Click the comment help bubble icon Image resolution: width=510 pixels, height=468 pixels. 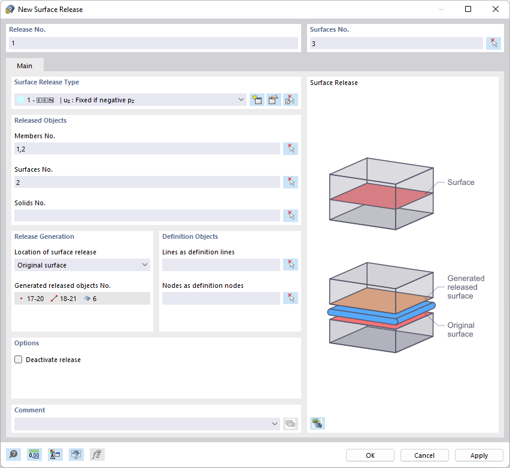click(13, 455)
